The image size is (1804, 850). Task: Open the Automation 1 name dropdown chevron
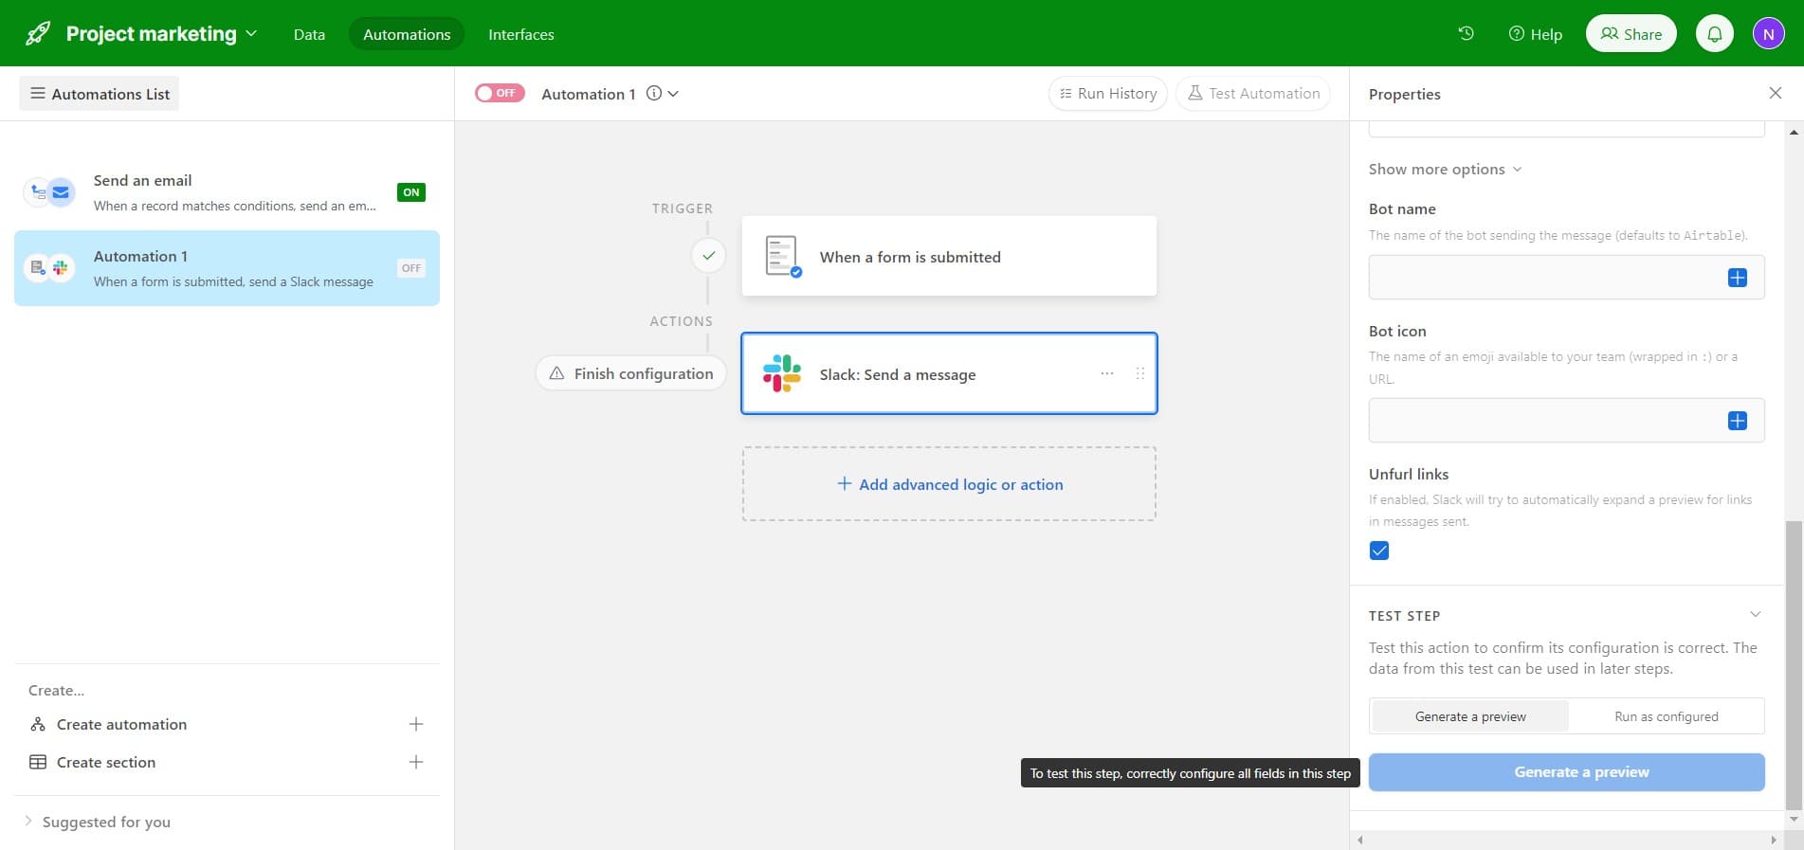coord(673,93)
